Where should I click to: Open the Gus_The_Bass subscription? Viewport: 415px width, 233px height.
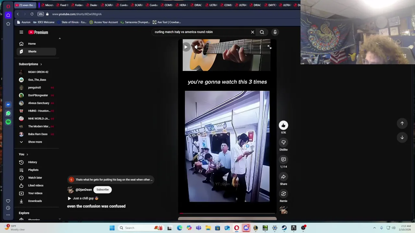tap(36, 80)
